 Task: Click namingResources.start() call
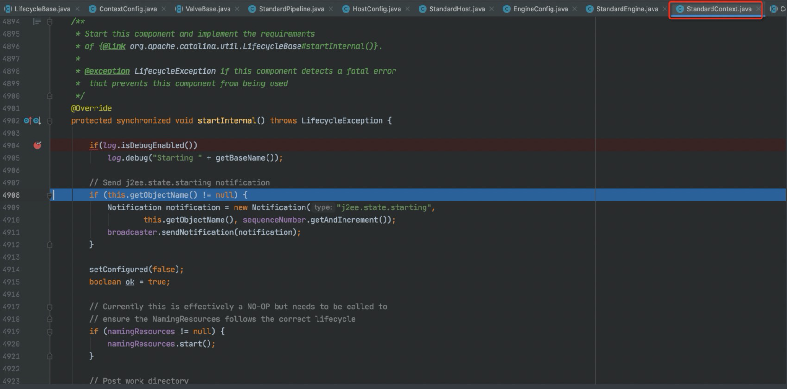coord(161,344)
